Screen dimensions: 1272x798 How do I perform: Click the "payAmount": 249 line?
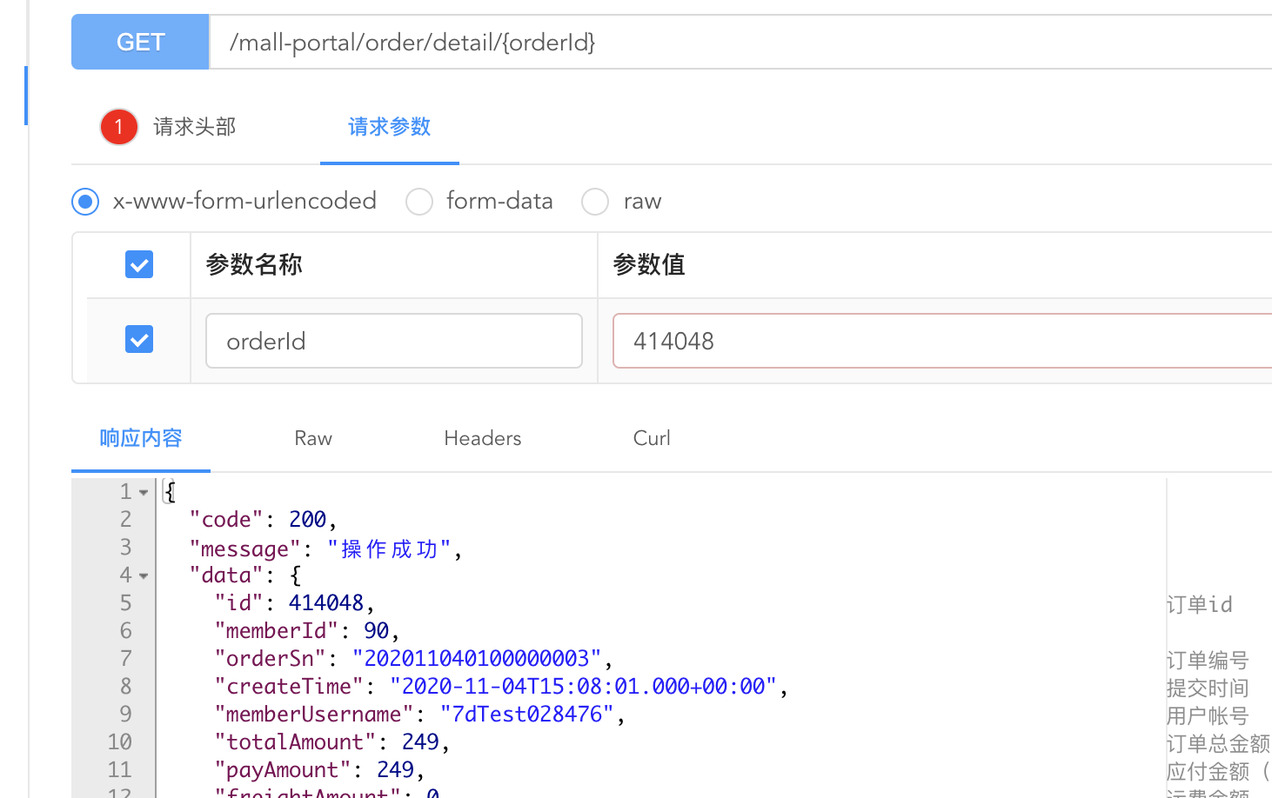tap(320, 770)
